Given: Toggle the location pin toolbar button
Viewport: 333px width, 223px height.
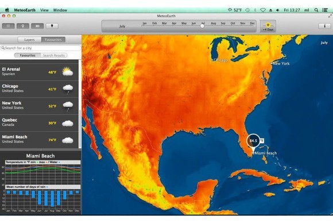Looking at the screenshot, I should click(x=23, y=26).
